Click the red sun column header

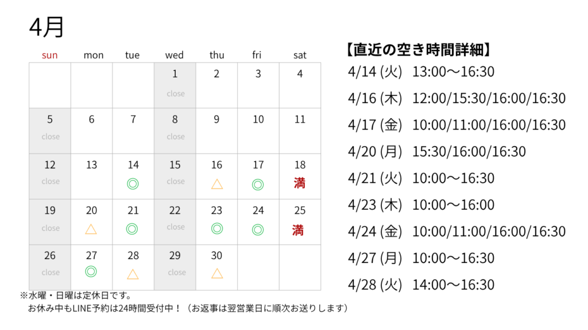pyautogui.click(x=50, y=55)
